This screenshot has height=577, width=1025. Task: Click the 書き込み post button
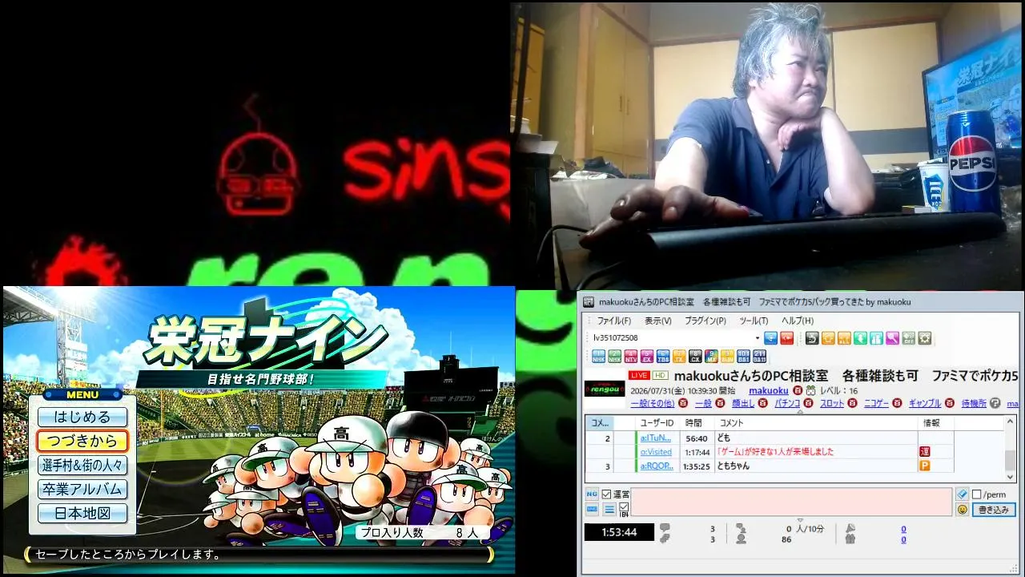994,510
